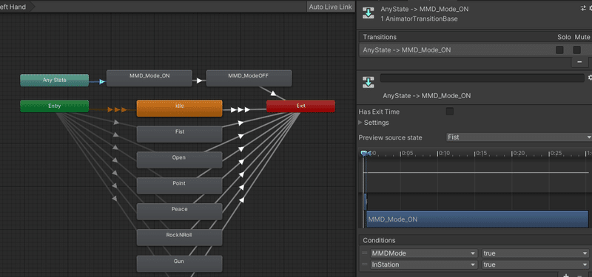The height and width of the screenshot is (277, 592).
Task: Select the Idle to Exit transition arrows
Action: pos(240,110)
